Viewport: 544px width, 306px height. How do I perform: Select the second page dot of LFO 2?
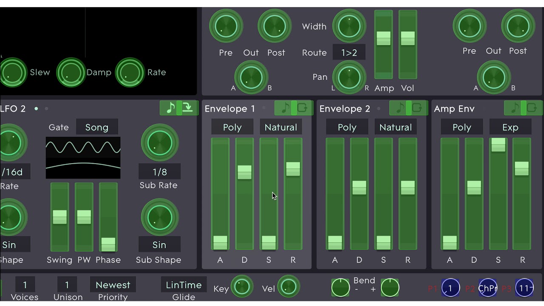[46, 109]
